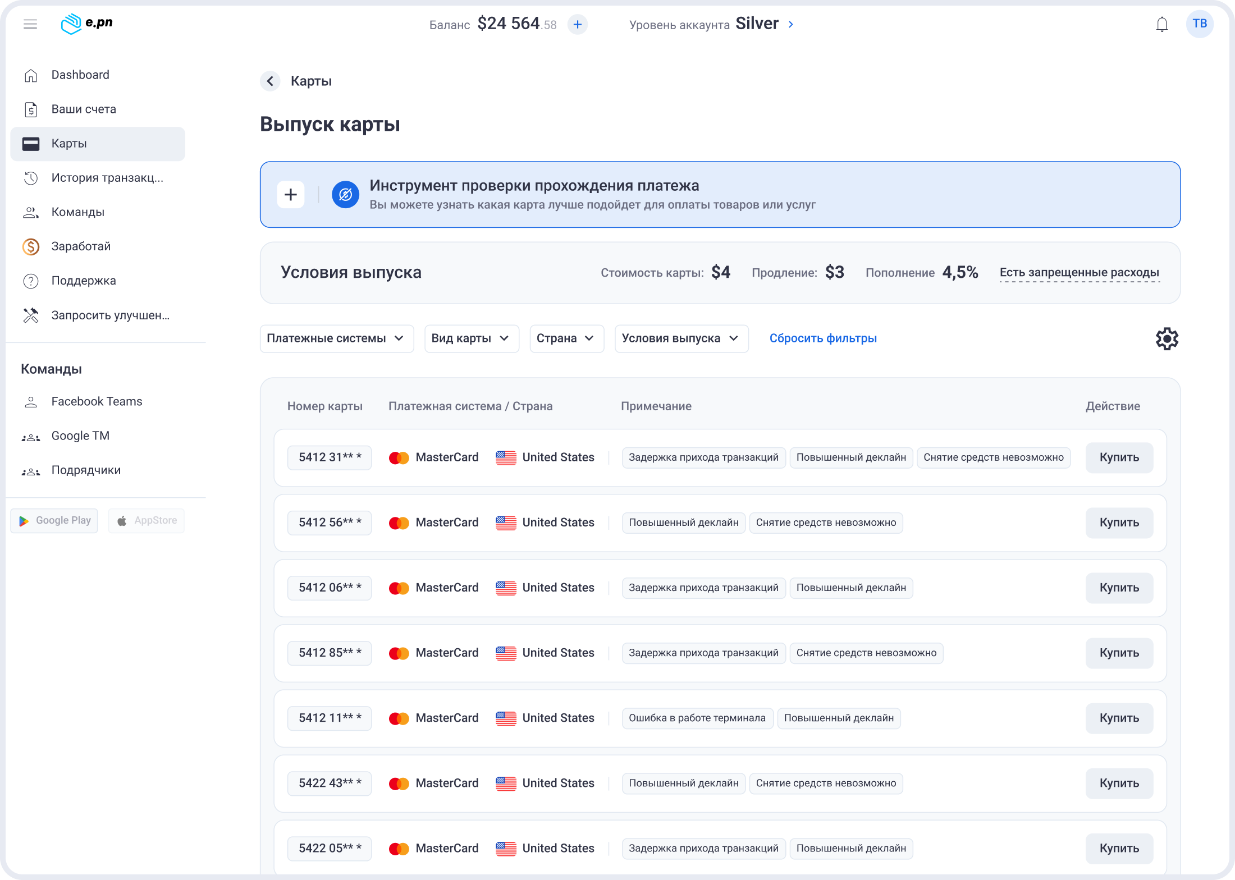Click the plus icon next to balance
1235x880 pixels.
(x=577, y=24)
